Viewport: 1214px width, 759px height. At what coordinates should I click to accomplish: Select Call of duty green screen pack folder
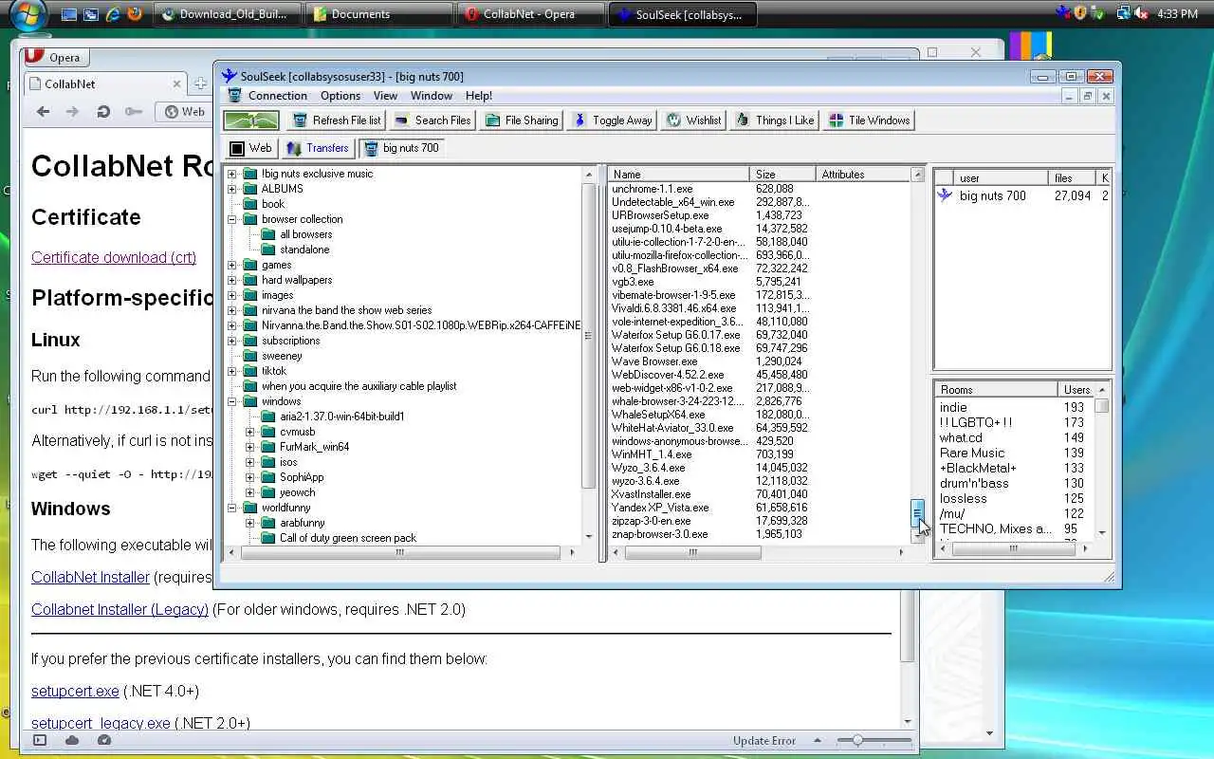click(x=348, y=538)
